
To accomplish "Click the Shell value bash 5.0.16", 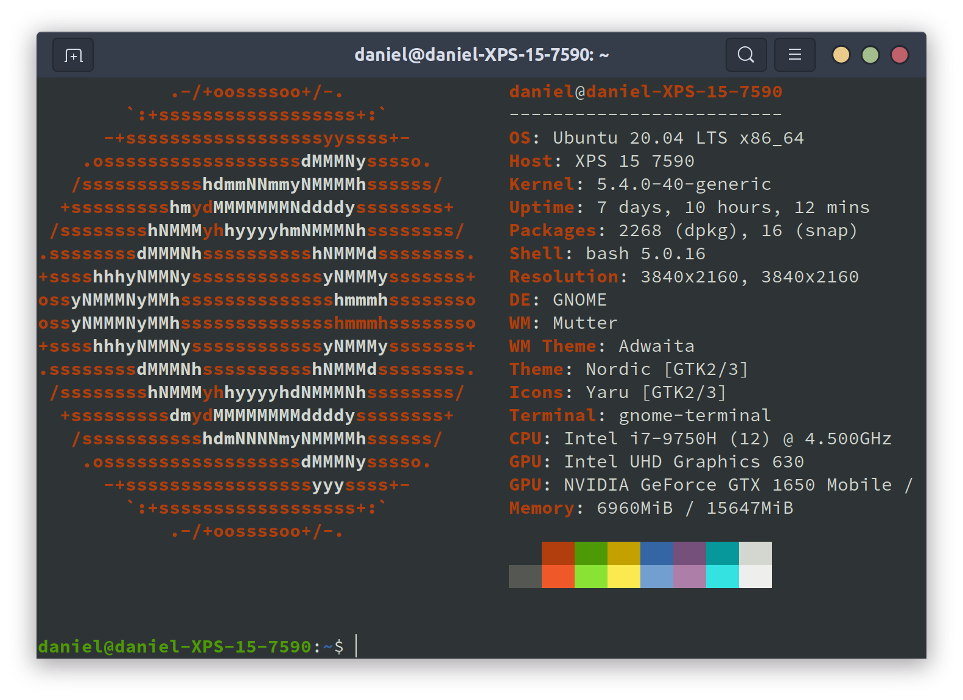I will pyautogui.click(x=645, y=254).
